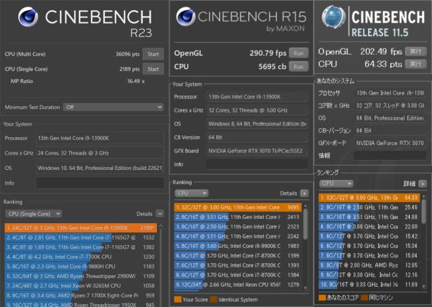Expand the R23 ranking Details arrow
432x307 pixels.
159,214
